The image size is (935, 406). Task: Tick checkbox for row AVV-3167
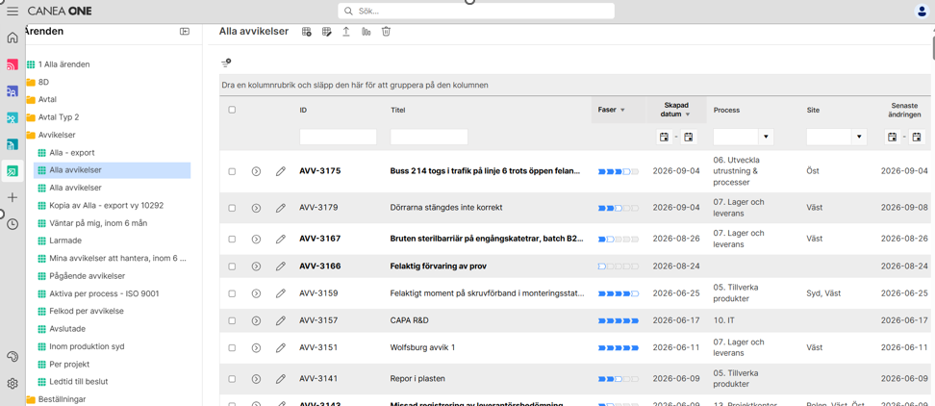coord(232,239)
